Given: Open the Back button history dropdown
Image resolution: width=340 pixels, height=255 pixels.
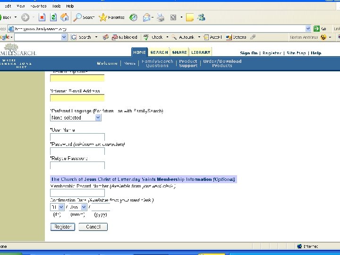Looking at the screenshot, I should (16, 17).
